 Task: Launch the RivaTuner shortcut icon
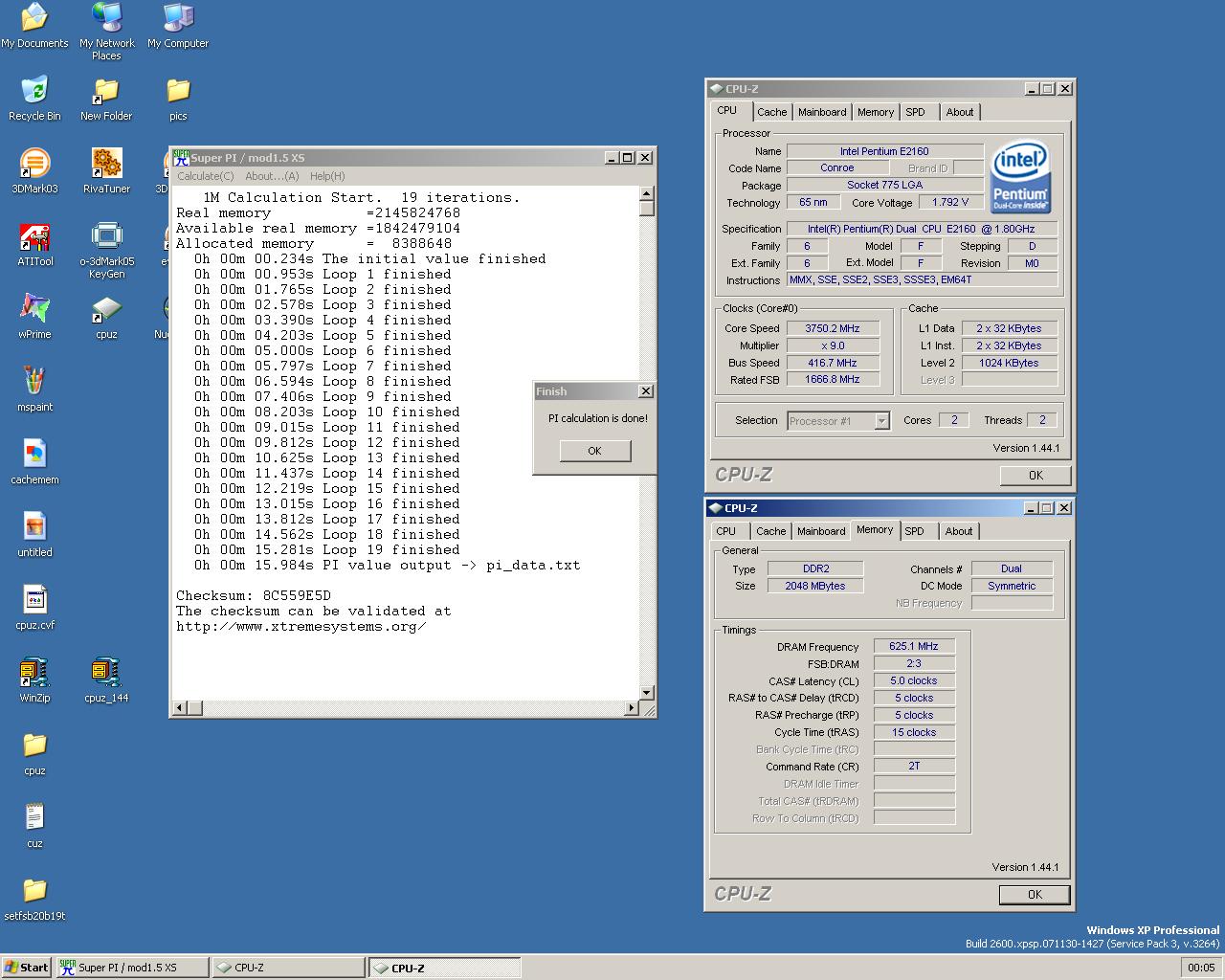106,171
